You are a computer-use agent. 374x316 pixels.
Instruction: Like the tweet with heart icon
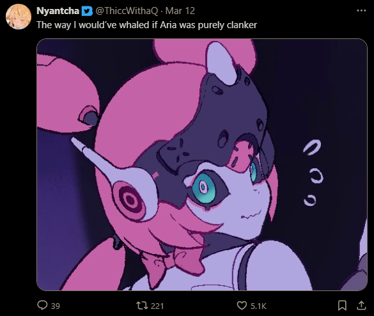pyautogui.click(x=242, y=306)
